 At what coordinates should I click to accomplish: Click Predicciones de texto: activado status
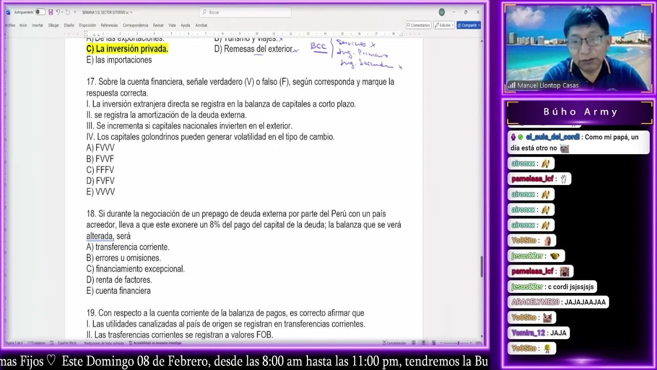(104, 343)
